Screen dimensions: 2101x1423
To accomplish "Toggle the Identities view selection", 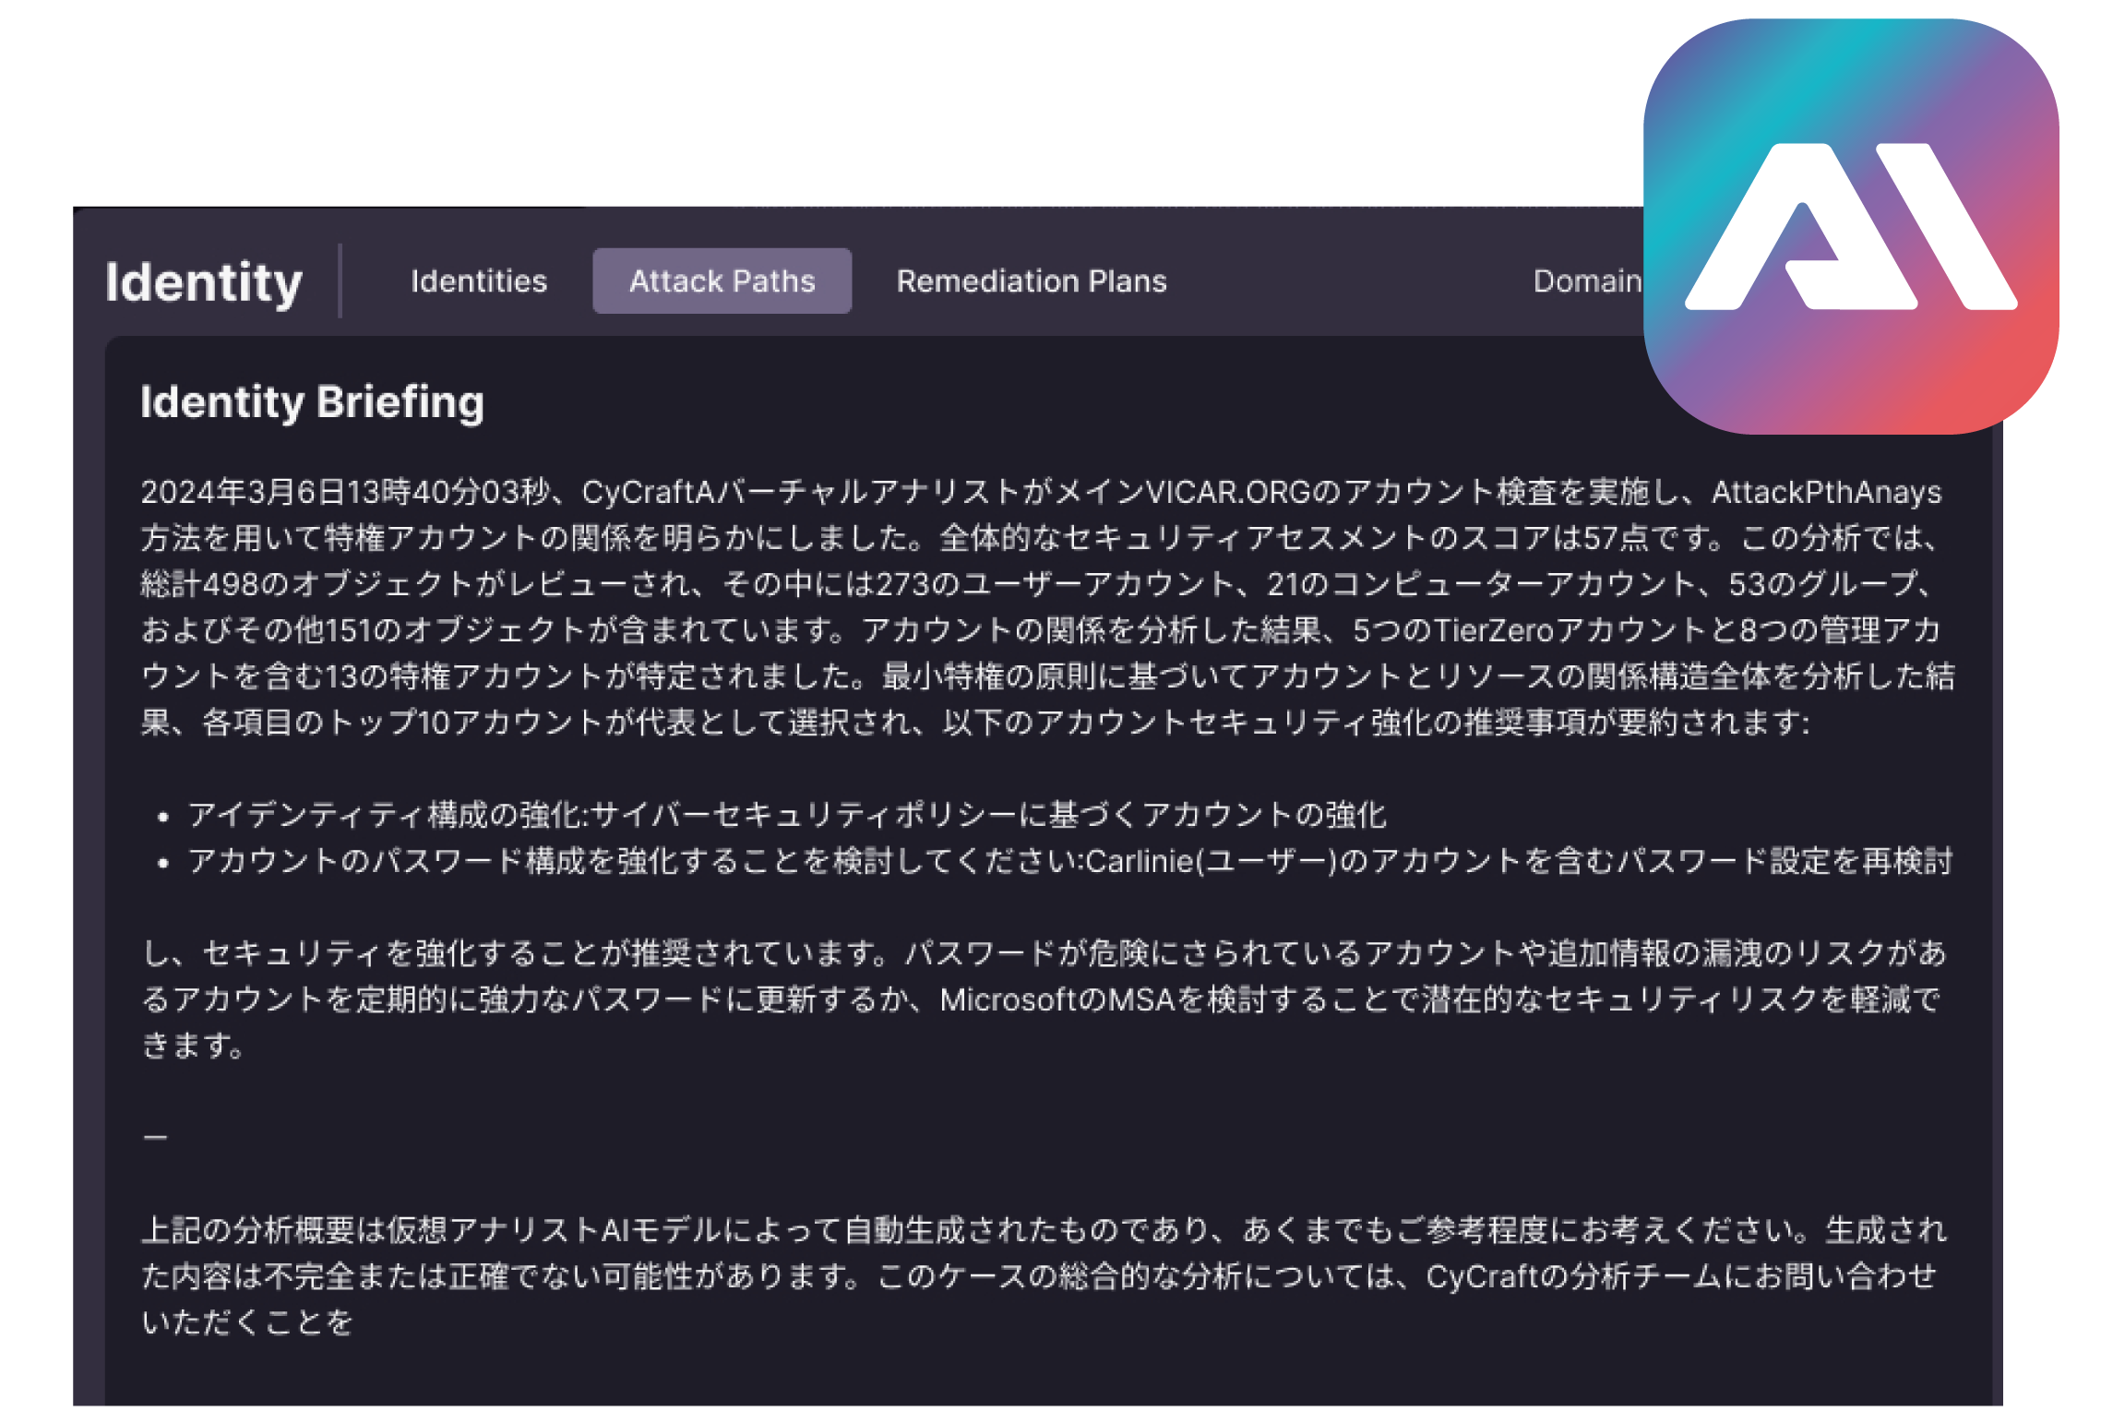I will (x=479, y=281).
